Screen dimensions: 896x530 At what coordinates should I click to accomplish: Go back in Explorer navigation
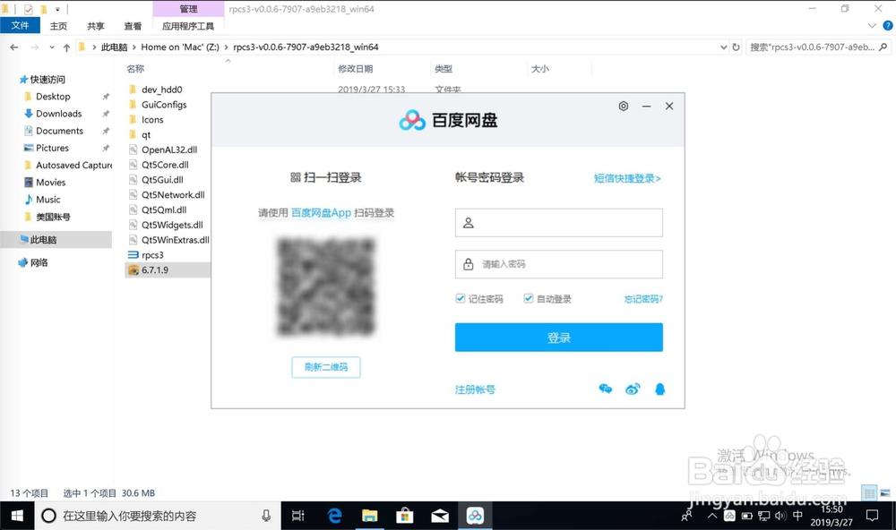click(x=14, y=47)
